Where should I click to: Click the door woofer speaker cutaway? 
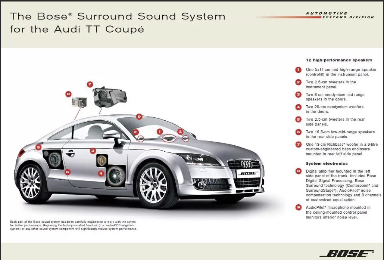[116, 176]
